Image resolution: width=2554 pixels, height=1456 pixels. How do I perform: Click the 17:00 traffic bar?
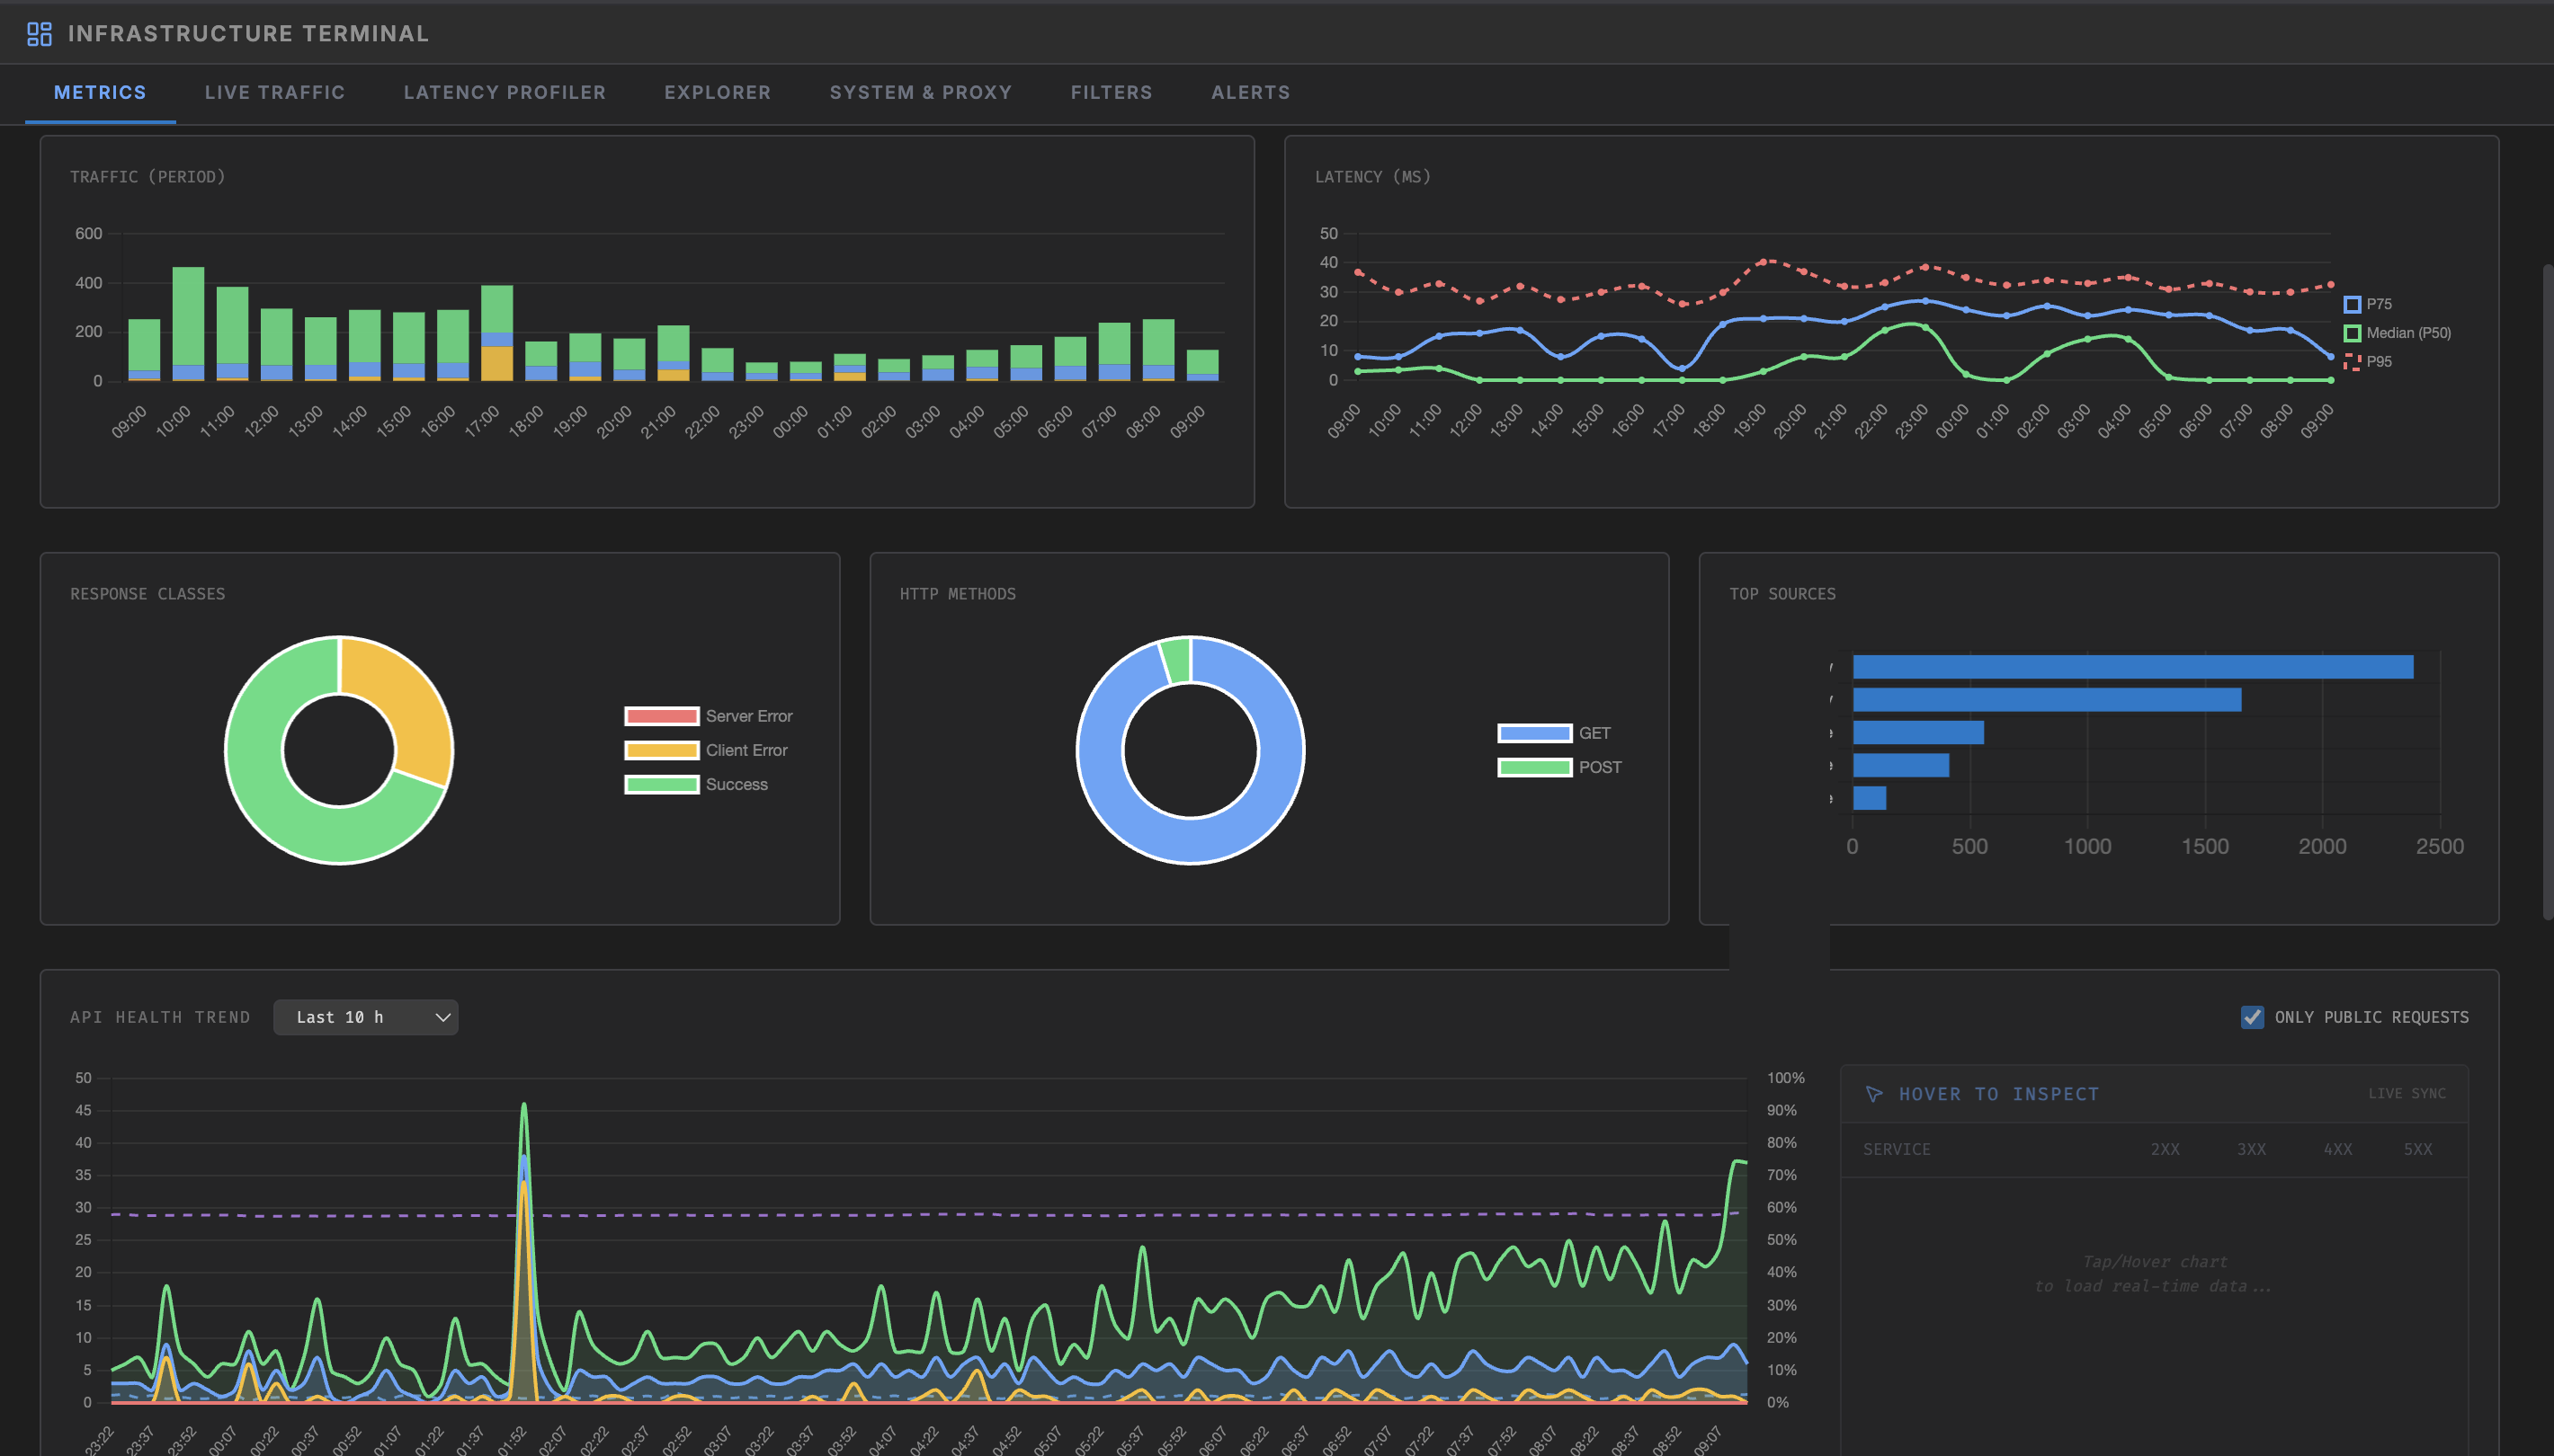click(497, 333)
